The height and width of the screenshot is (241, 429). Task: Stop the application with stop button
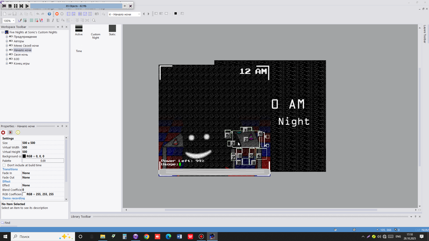pos(10,6)
